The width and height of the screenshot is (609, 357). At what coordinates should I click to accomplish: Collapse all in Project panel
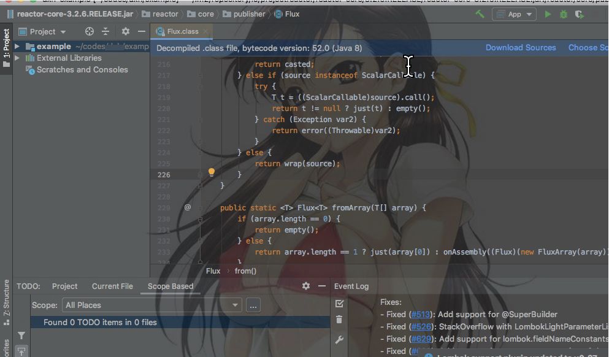(x=105, y=31)
